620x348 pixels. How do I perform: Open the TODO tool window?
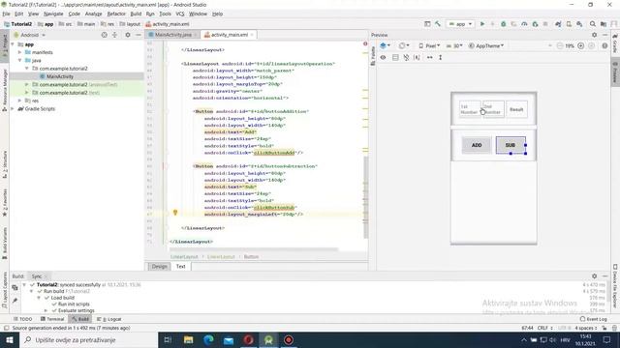pyautogui.click(x=22, y=319)
